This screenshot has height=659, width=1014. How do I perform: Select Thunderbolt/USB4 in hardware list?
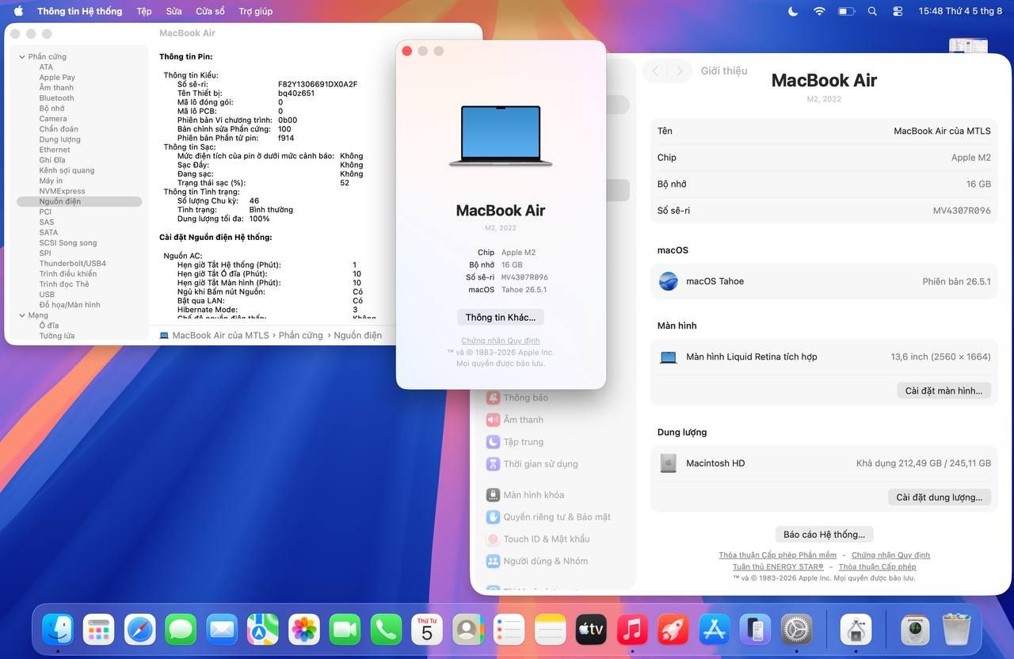pyautogui.click(x=72, y=264)
